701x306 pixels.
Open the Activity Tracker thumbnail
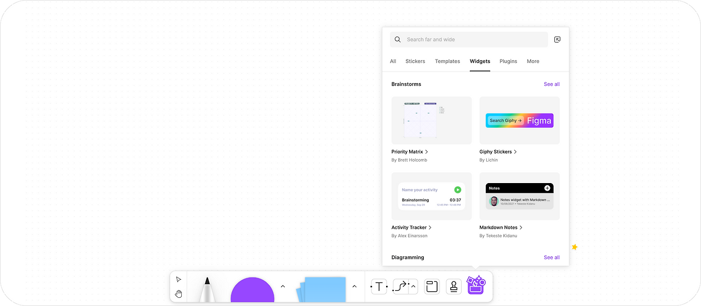pos(432,196)
